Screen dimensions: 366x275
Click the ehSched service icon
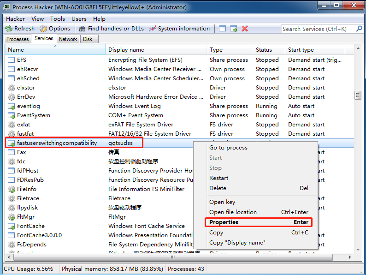(x=12, y=78)
